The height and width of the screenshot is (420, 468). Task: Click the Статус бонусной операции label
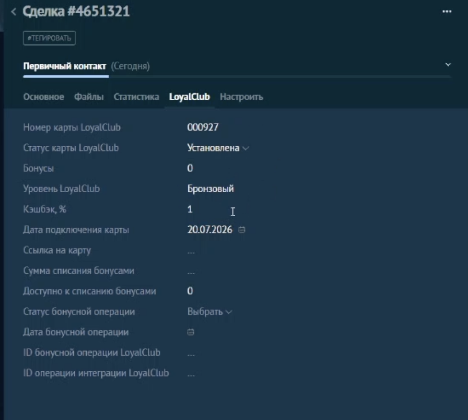click(x=79, y=312)
